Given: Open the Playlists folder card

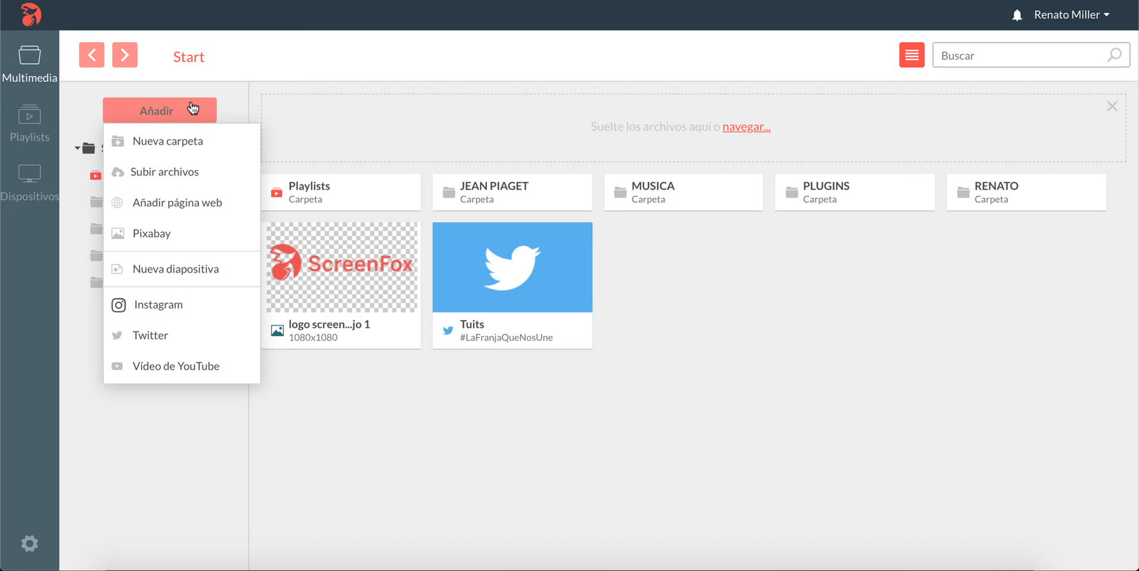Looking at the screenshot, I should [341, 192].
